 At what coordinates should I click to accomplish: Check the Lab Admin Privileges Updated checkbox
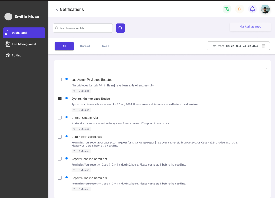60,80
